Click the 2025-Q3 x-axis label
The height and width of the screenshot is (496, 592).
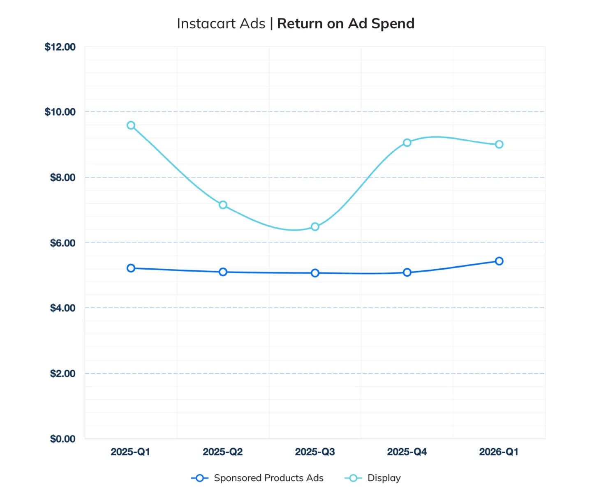[315, 452]
